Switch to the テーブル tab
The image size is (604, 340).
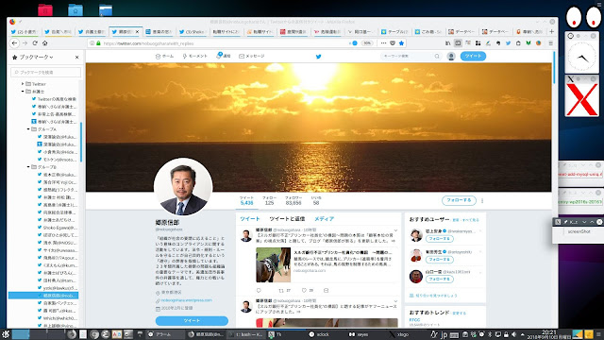pyautogui.click(x=394, y=31)
